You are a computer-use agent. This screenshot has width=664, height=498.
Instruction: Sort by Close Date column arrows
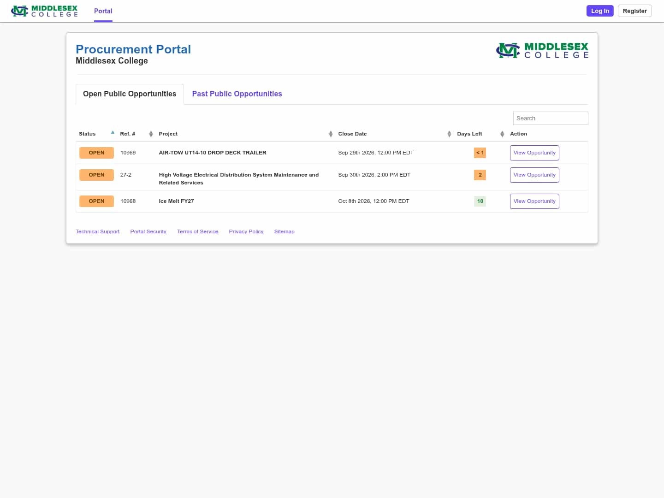click(449, 134)
